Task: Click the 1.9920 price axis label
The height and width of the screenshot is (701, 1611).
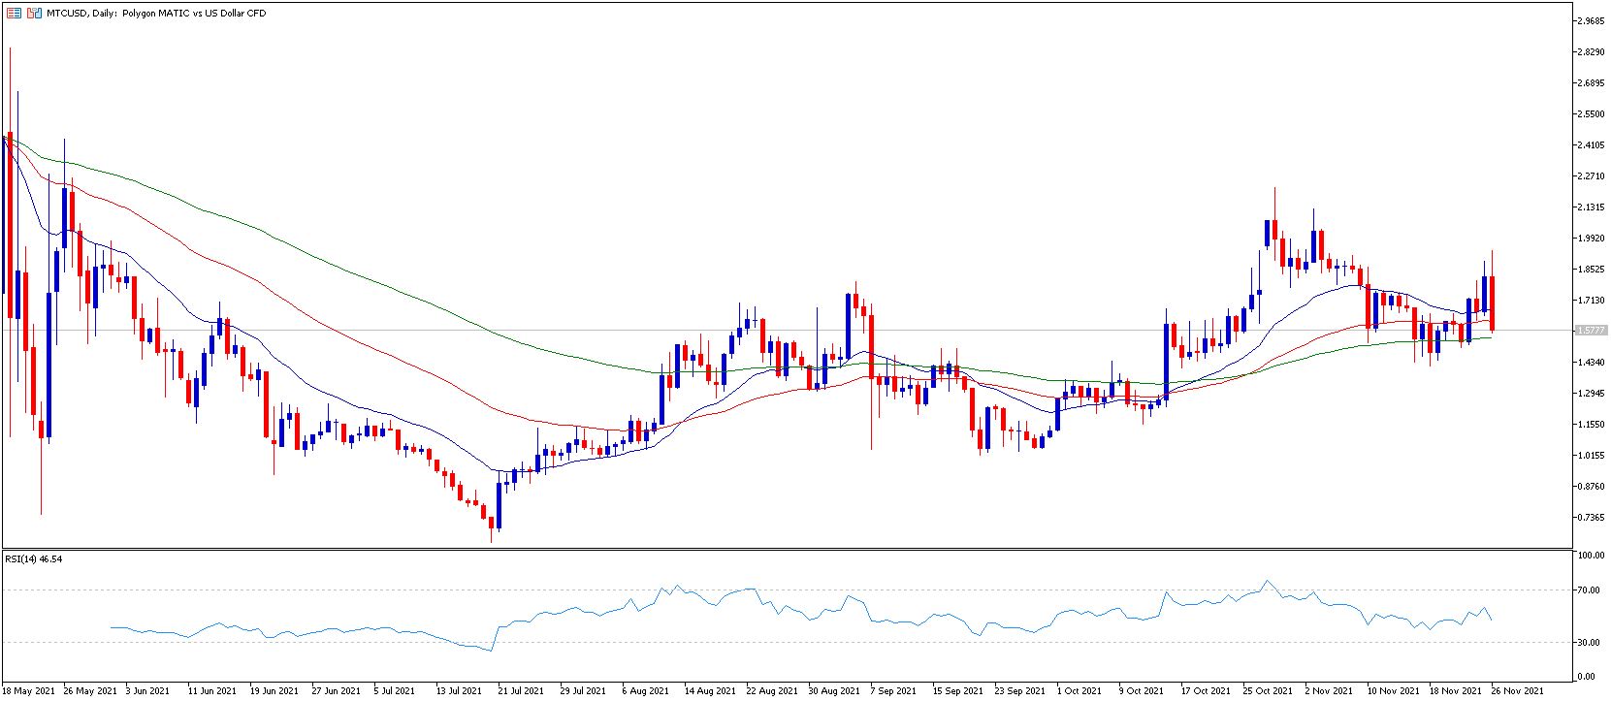Action: pos(1591,239)
